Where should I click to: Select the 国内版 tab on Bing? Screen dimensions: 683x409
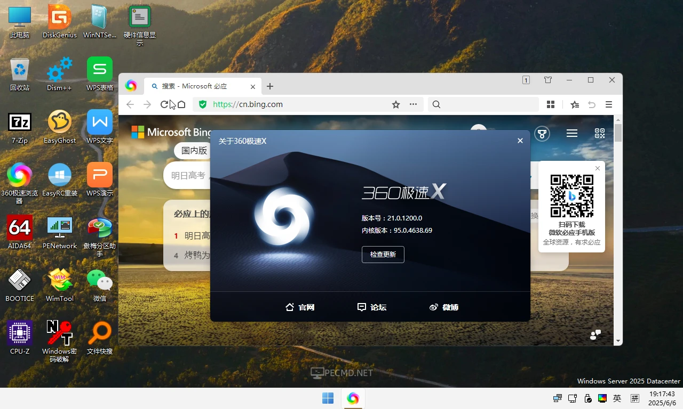(x=194, y=150)
